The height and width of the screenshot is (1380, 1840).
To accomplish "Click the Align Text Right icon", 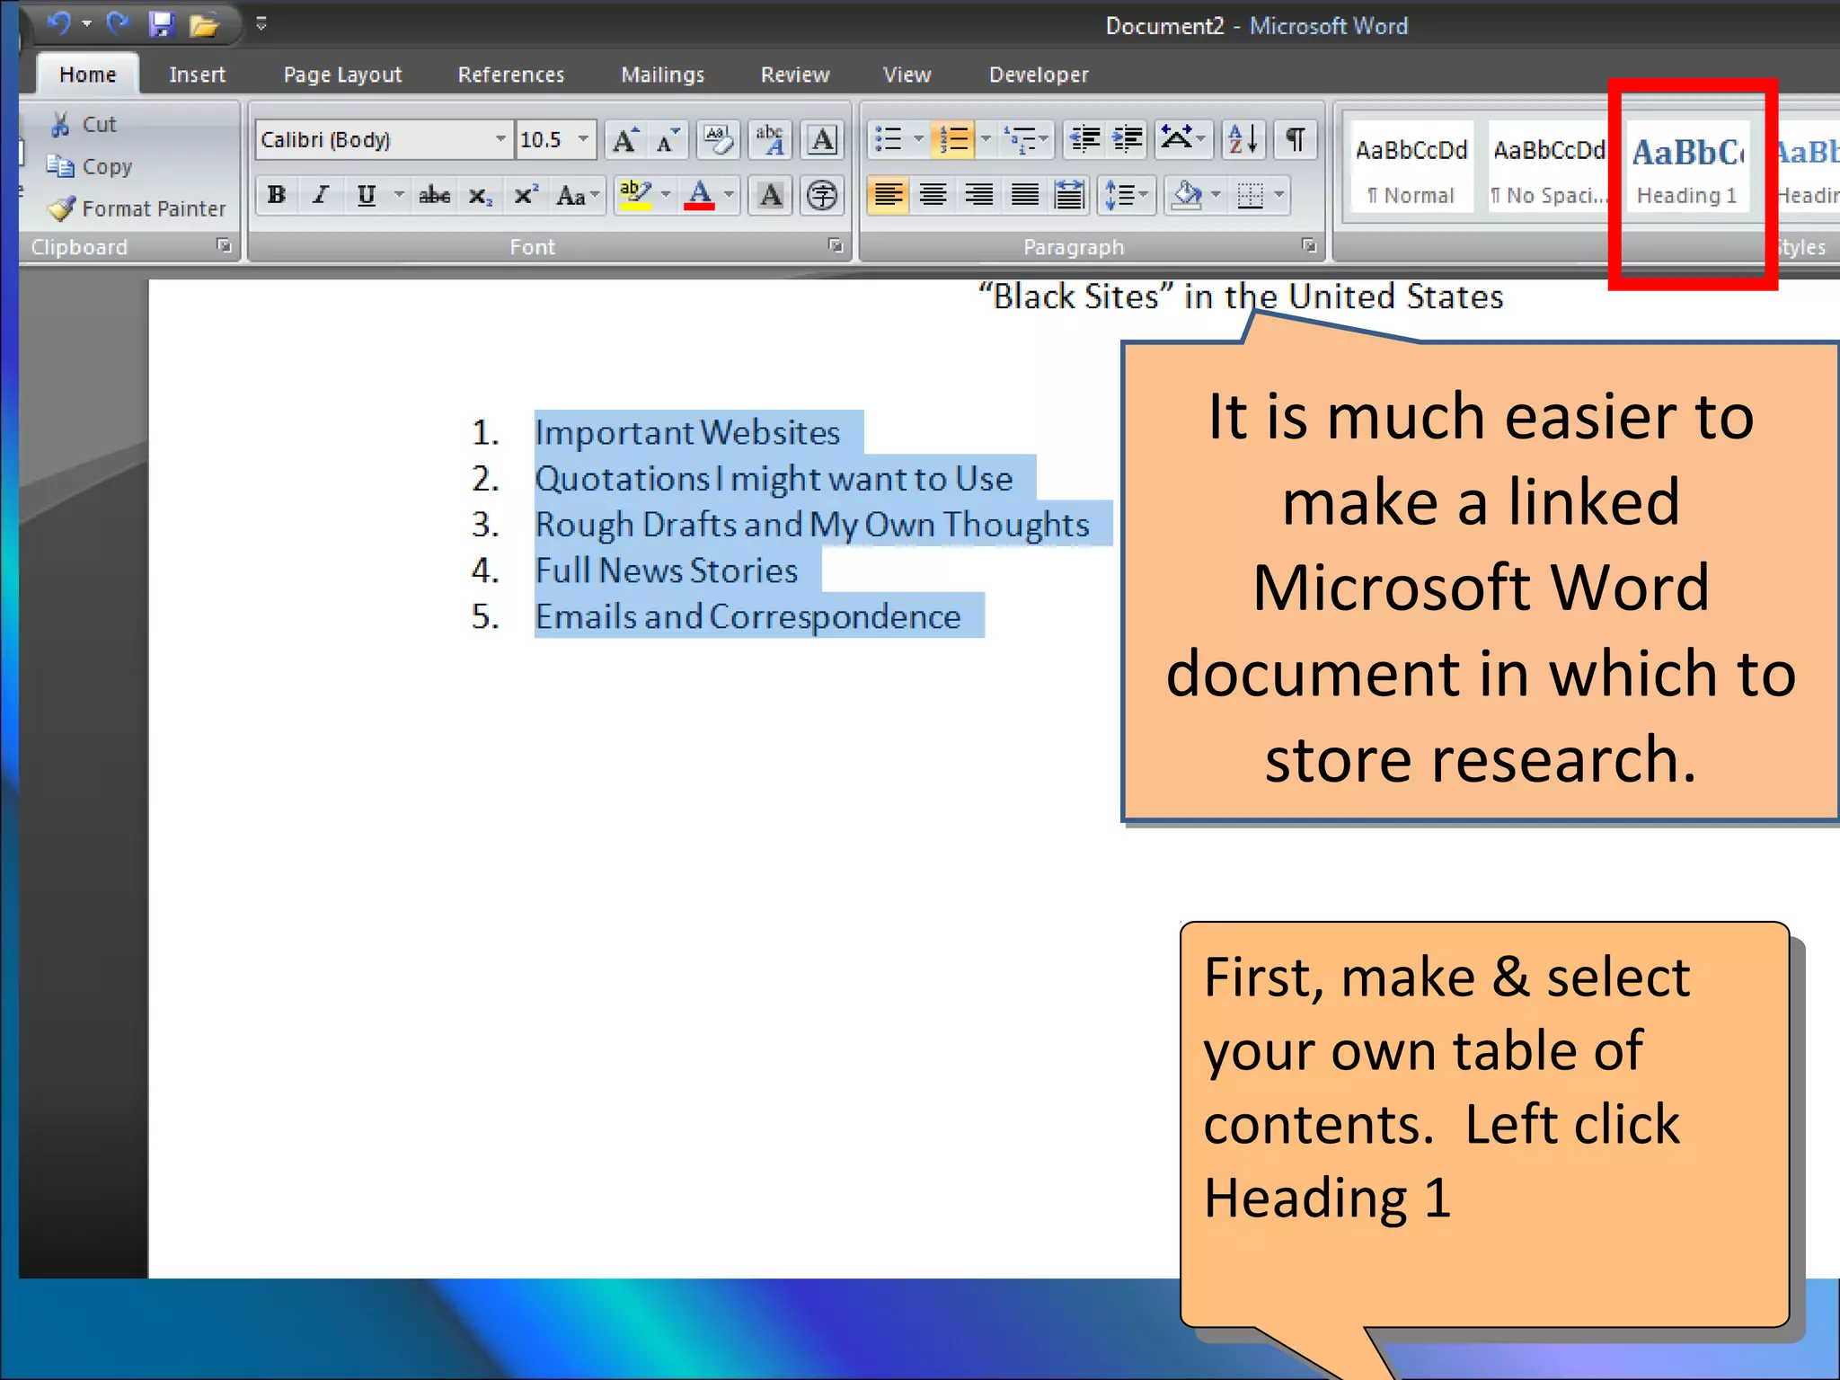I will tap(978, 195).
